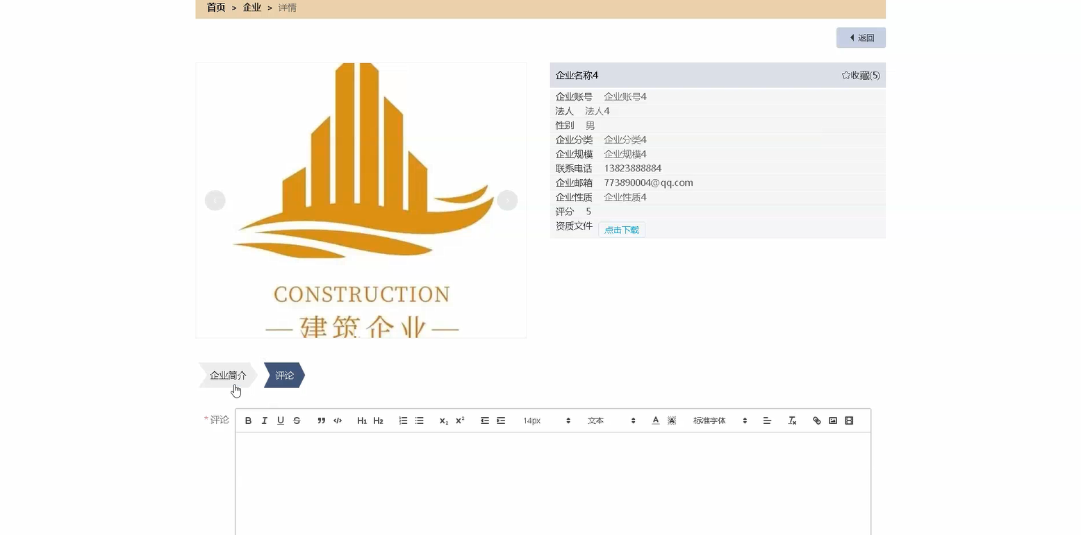Click the code block icon

point(338,420)
